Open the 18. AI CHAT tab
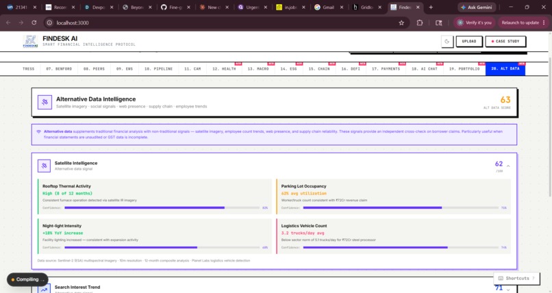552x293 pixels. [x=425, y=69]
